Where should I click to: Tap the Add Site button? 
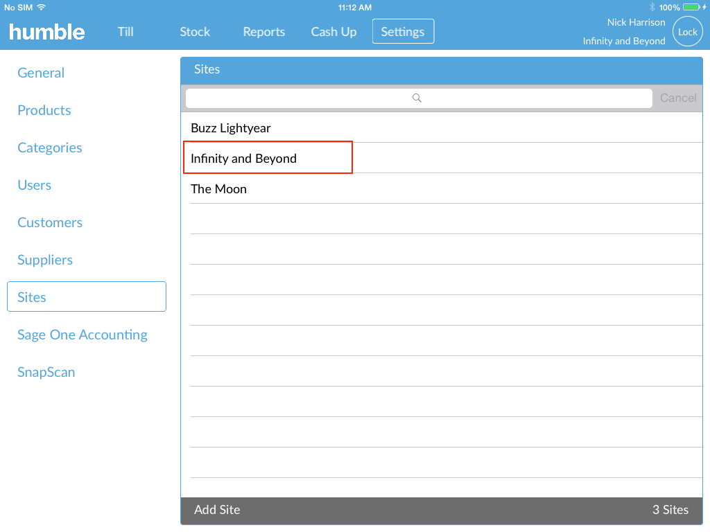tap(217, 510)
